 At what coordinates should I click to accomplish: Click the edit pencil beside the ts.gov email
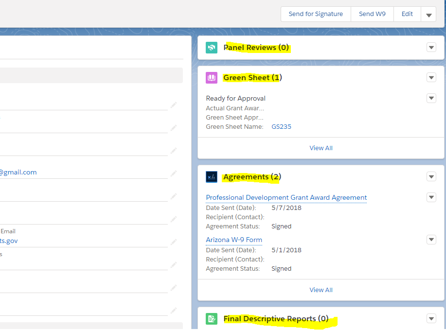(174, 242)
